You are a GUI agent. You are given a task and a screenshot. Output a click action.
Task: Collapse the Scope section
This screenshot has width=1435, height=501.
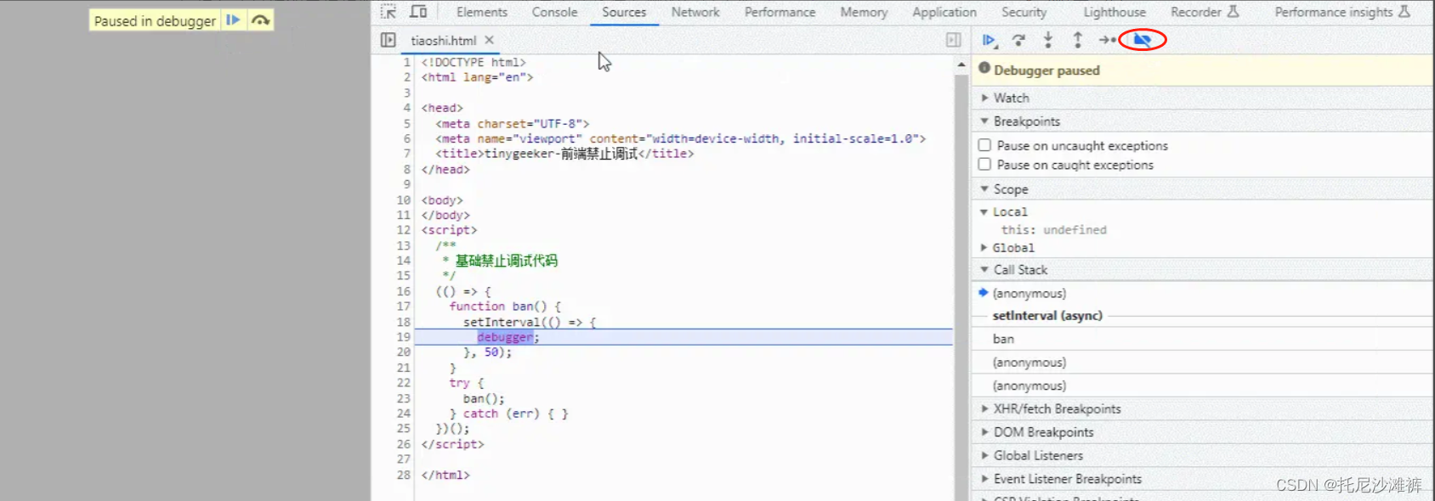(1202, 189)
